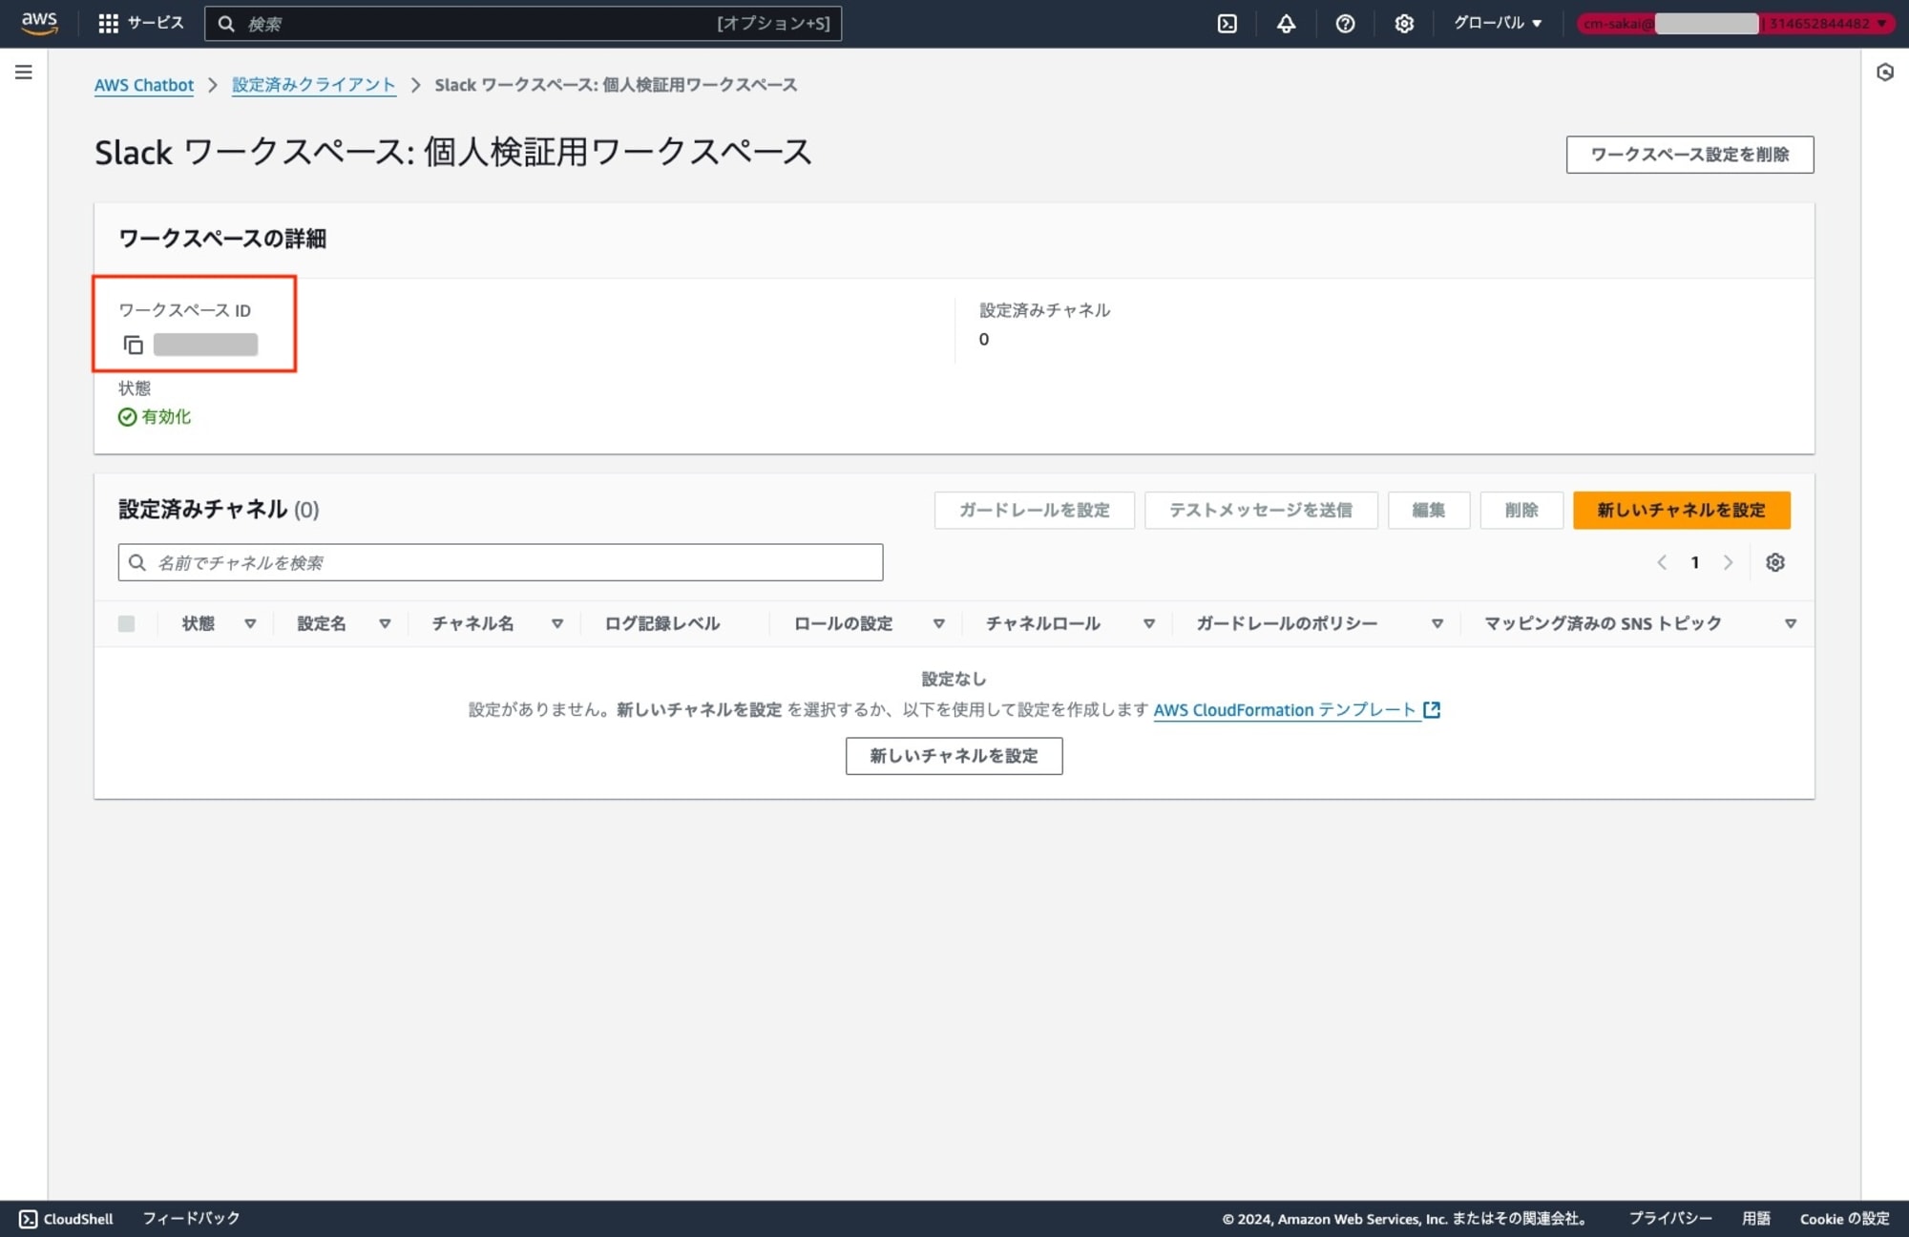Viewport: 1909px width, 1237px height.
Task: Focus the top 検索 search bar
Action: click(523, 24)
